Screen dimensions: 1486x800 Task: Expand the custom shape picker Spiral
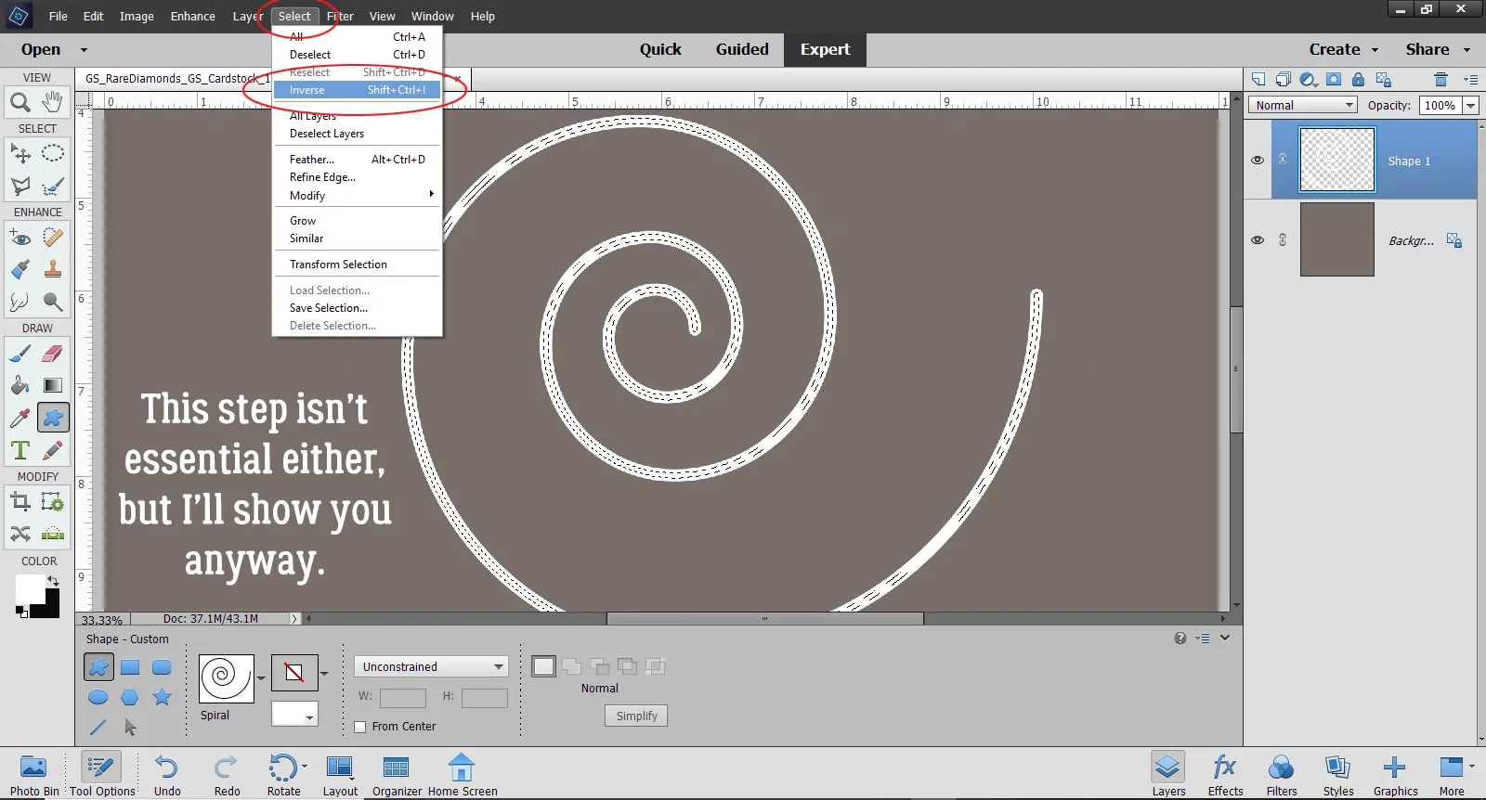[x=261, y=678]
